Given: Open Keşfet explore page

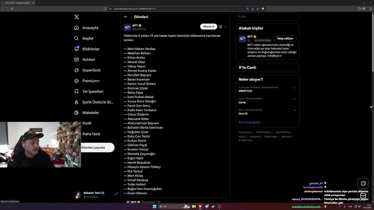Looking at the screenshot, I should point(84,38).
